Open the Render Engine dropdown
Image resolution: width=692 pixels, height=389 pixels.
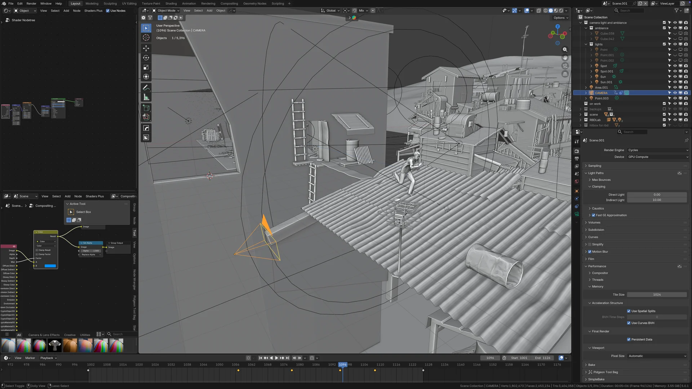[658, 150]
